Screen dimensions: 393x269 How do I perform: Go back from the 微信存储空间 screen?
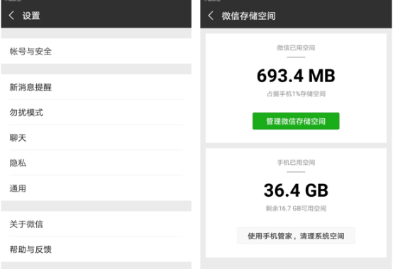click(211, 16)
